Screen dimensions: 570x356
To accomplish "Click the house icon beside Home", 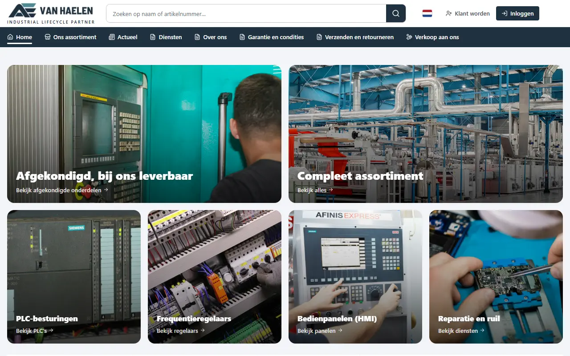I will point(10,37).
